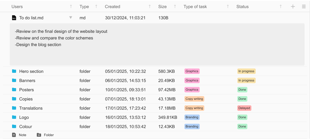Click the add Folder plus icon
The image size is (310, 139).
pyautogui.click(x=39, y=135)
